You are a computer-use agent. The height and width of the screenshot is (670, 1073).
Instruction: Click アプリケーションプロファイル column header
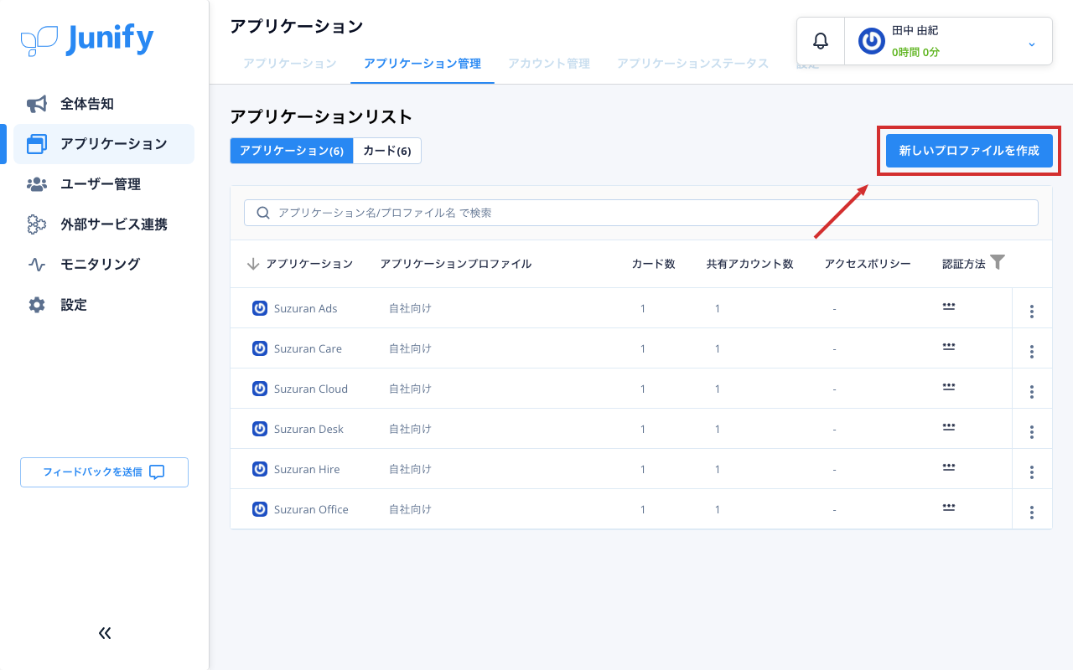point(456,264)
